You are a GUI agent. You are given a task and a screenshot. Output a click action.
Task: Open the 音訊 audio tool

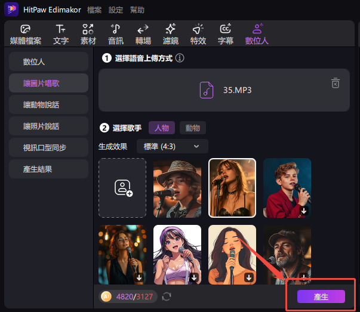point(116,35)
